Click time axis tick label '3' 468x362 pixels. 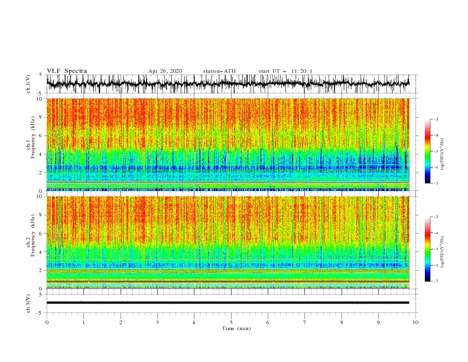(157, 322)
